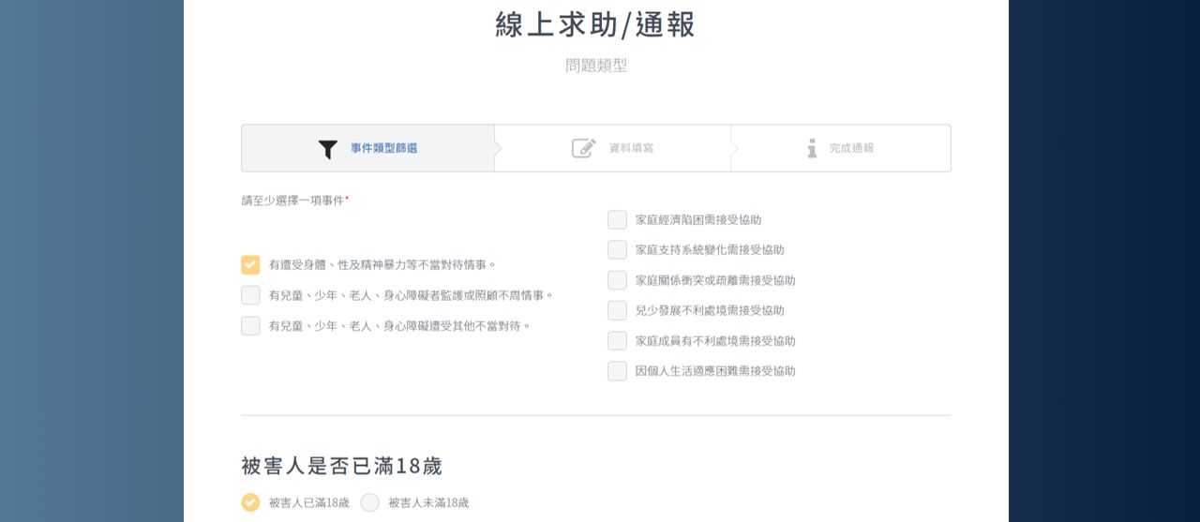
Task: Click the 被害人未滿18歲 label text
Action: (x=428, y=503)
